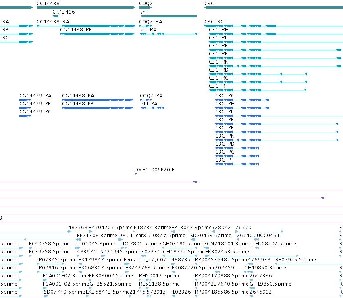Select the SD07740.5prime EST label
Viewport: 343px width, 298px height.
pyautogui.click(x=64, y=292)
